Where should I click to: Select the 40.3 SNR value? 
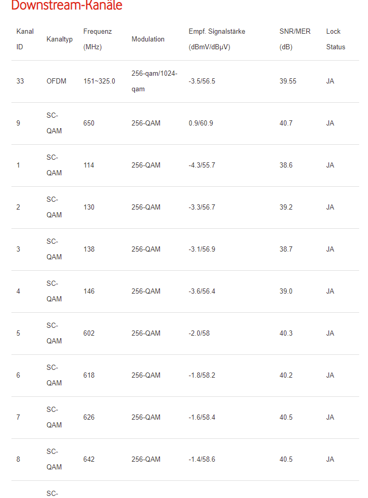286,334
